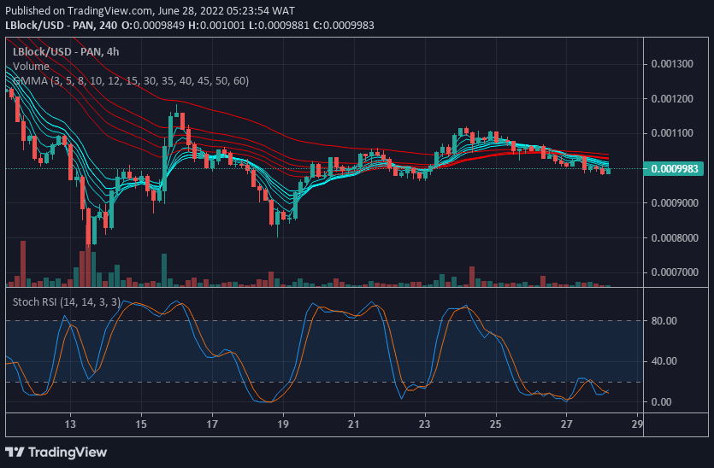Click the 80.00 Stoch RSI level label

coord(664,320)
